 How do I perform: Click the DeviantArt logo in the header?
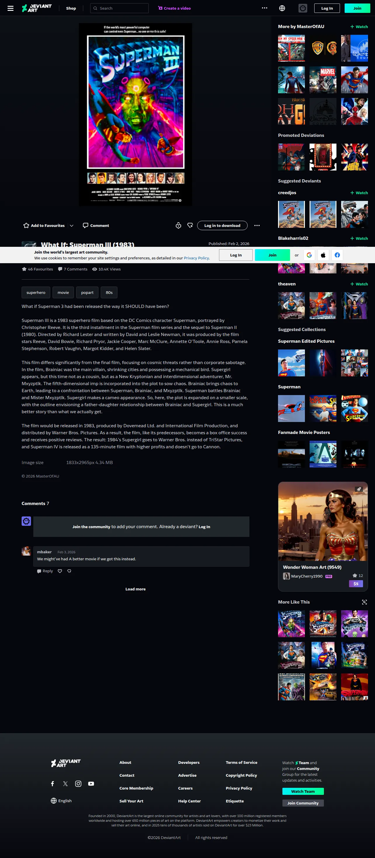37,8
